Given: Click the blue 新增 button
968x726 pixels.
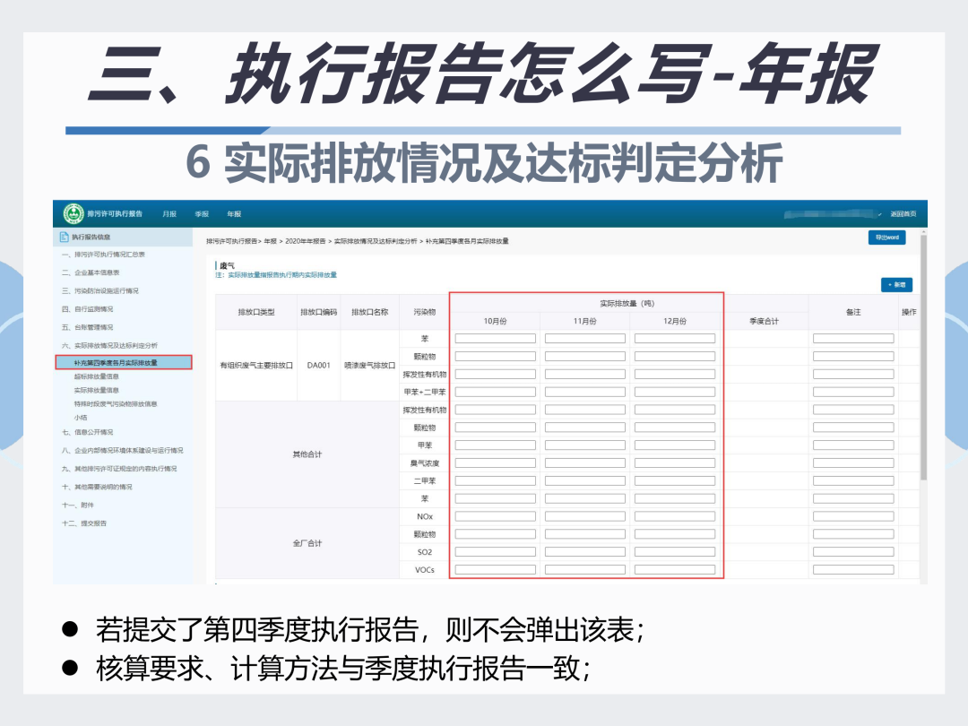Looking at the screenshot, I should pos(896,285).
